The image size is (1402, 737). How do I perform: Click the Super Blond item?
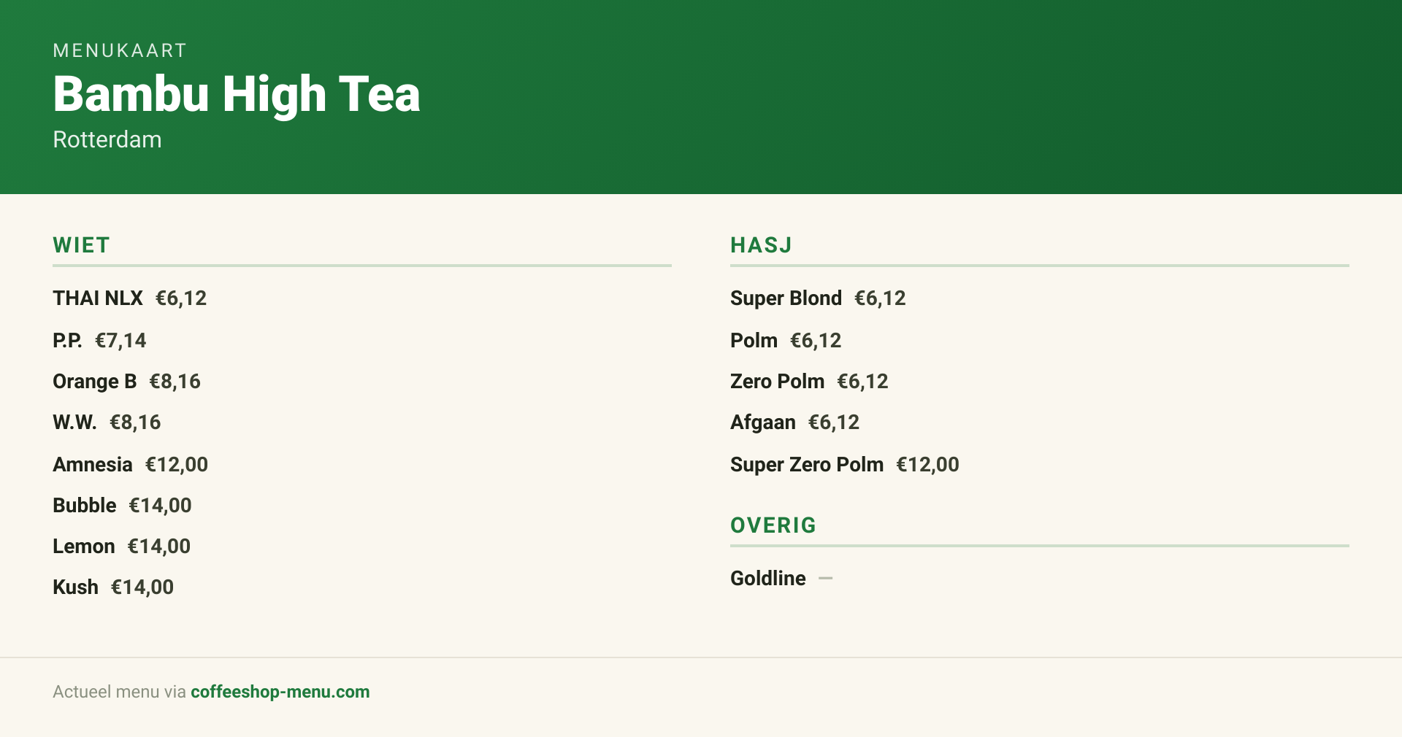818,298
